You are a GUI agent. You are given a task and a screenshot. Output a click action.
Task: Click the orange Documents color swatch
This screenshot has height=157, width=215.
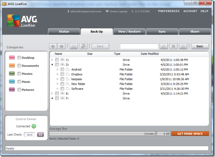[x=12, y=66]
